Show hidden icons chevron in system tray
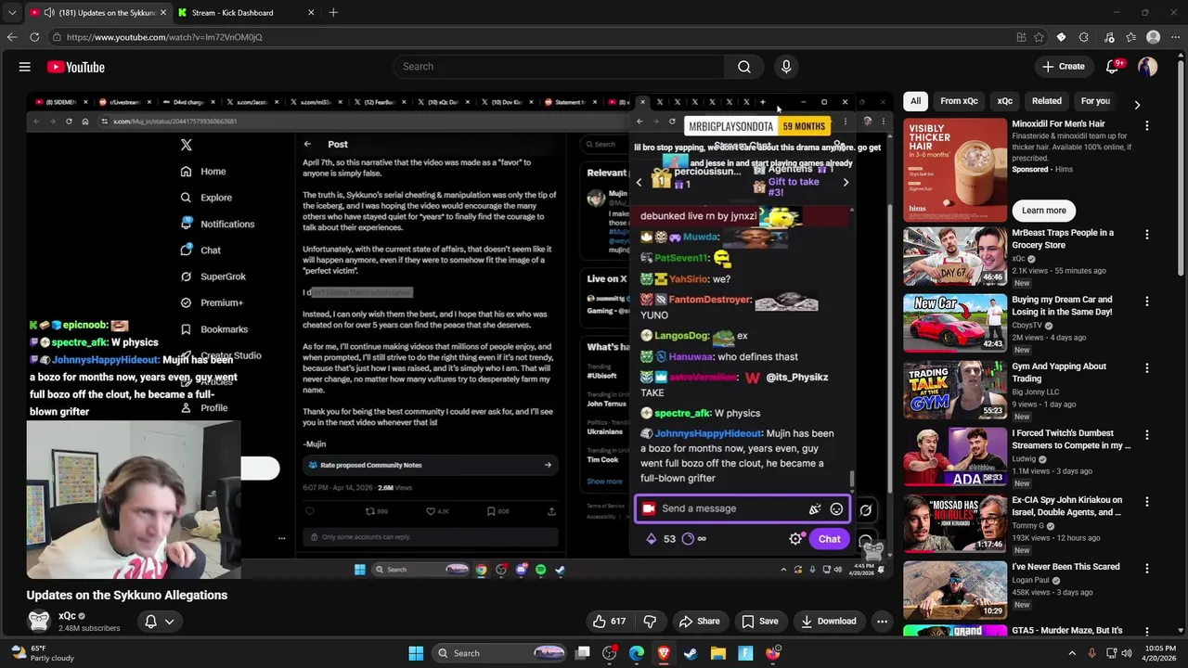Image resolution: width=1188 pixels, height=668 pixels. click(1072, 653)
